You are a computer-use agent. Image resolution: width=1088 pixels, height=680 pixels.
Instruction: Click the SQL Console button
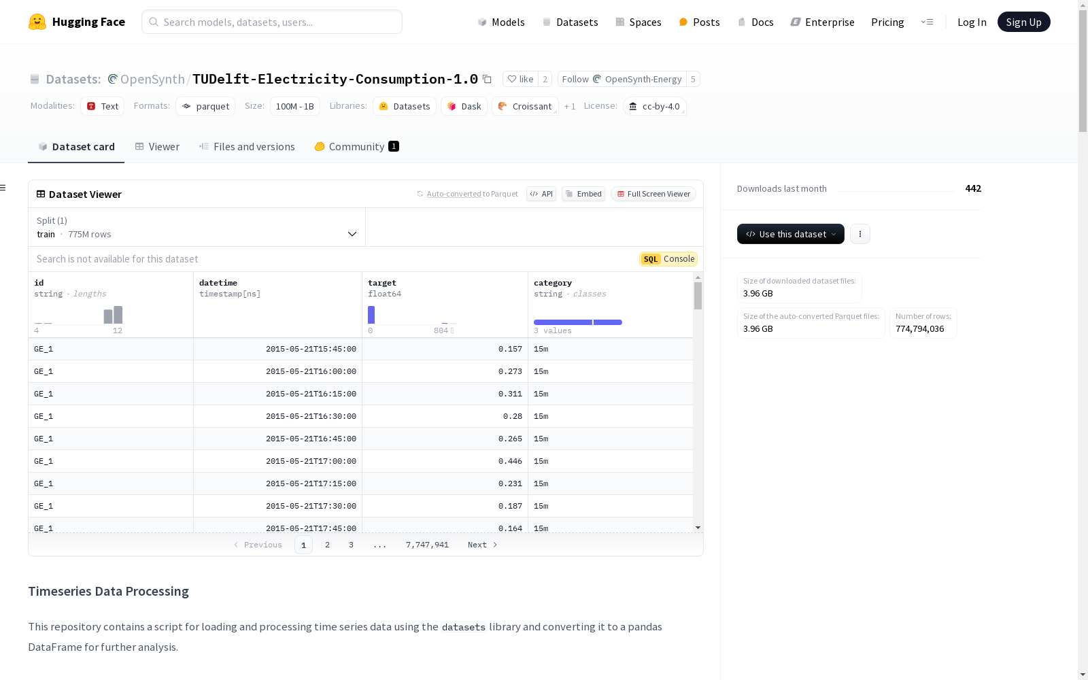coord(668,259)
